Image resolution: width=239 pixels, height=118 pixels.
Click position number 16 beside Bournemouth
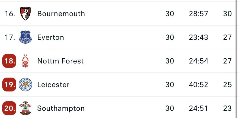pyautogui.click(x=10, y=14)
